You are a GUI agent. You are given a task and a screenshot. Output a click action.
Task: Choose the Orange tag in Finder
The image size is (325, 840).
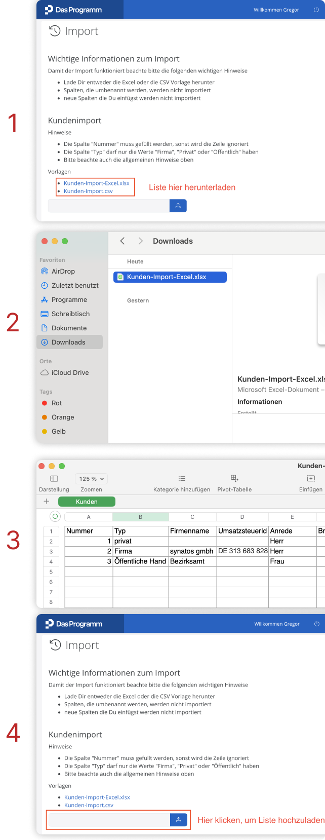point(62,417)
